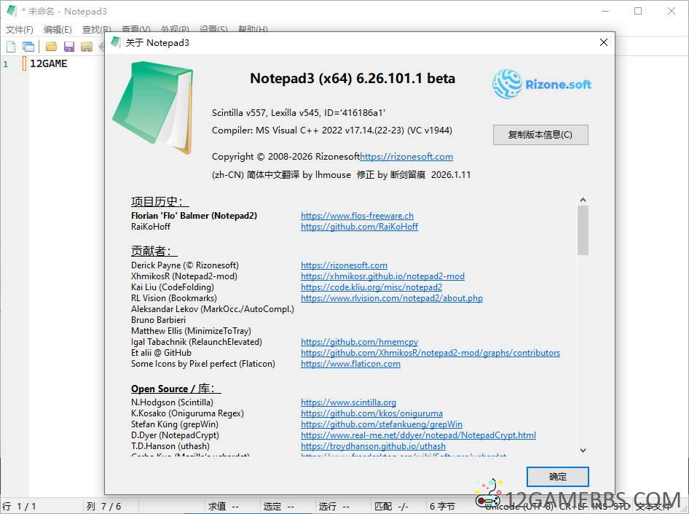Click the Notepad3 icon in main title bar
This screenshot has width=689, height=514.
pyautogui.click(x=12, y=11)
